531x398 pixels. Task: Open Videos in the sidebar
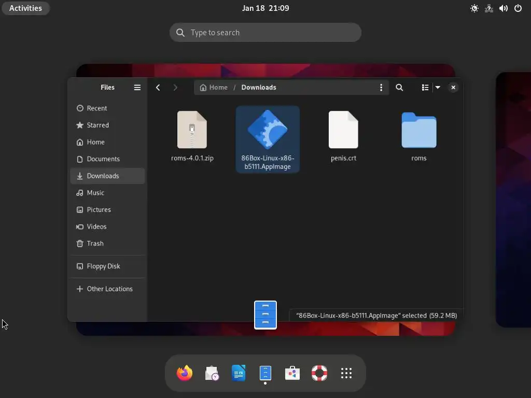point(108,226)
